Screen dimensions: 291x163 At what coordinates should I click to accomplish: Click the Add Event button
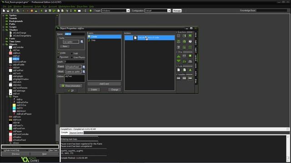[x=104, y=84]
